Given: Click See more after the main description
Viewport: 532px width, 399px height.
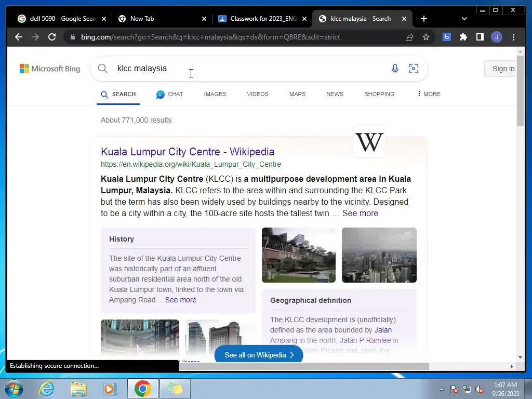Looking at the screenshot, I should coord(360,213).
